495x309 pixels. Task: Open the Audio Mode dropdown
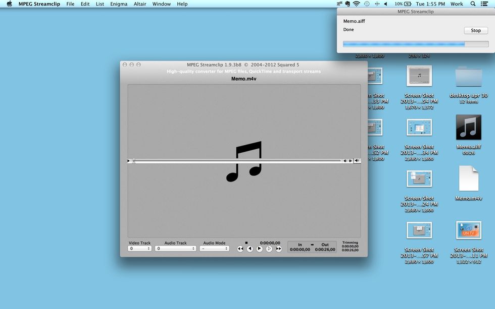point(214,249)
